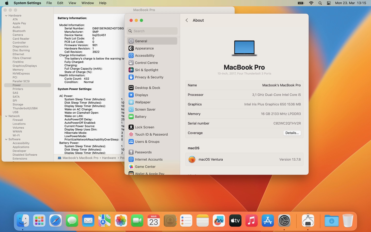
Task: Go back from the About page
Action: 187,20
